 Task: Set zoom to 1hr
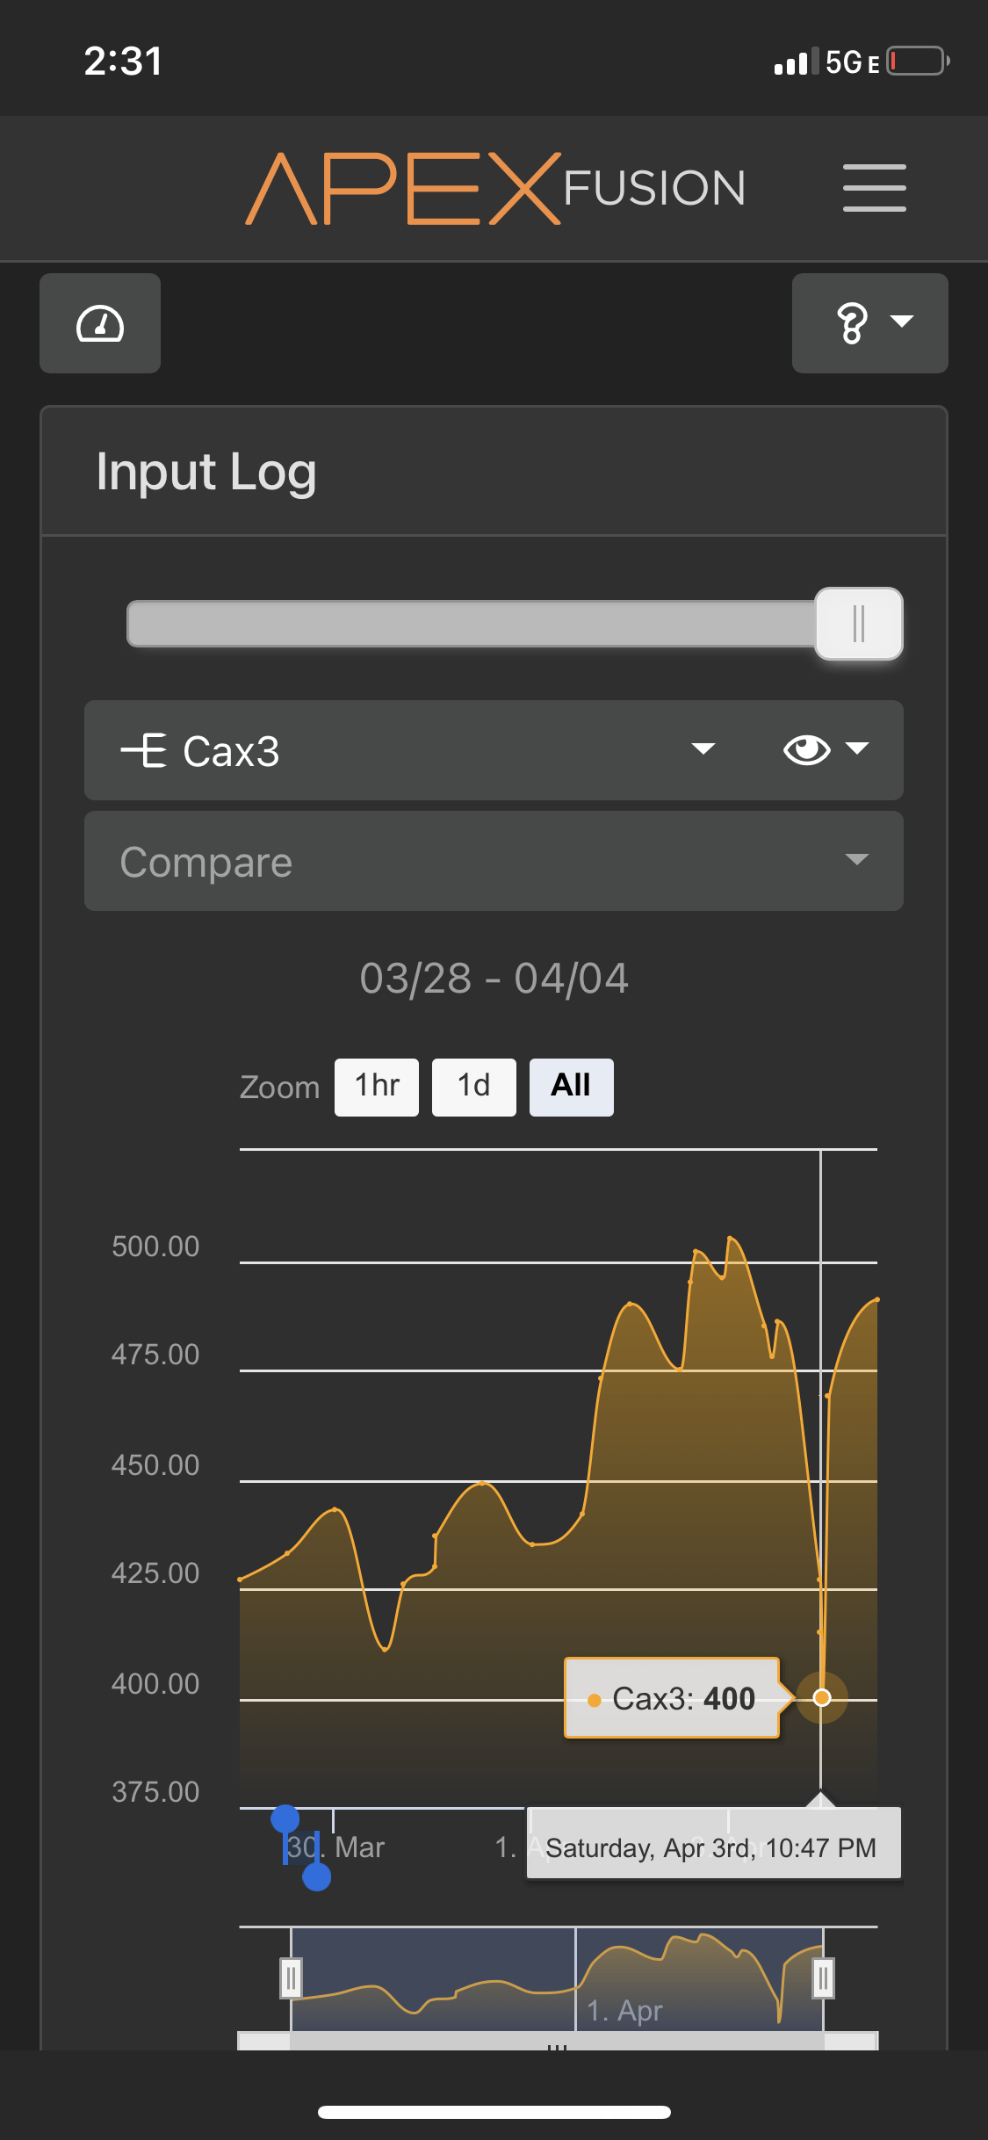(x=377, y=1087)
